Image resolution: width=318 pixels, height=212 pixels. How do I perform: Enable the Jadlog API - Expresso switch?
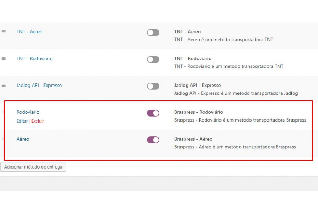pyautogui.click(x=153, y=86)
